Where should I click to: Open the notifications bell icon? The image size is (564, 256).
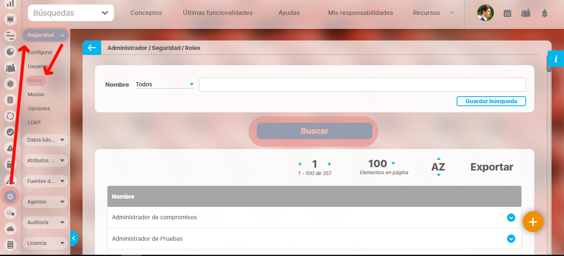tap(545, 13)
